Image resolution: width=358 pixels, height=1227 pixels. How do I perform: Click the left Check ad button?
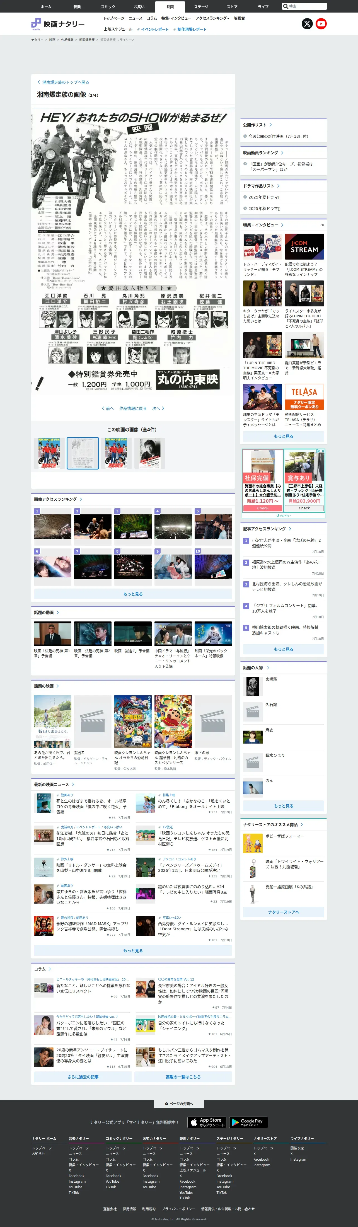[263, 508]
